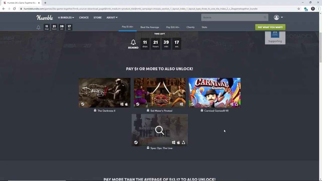Click the search magnifier icon in the search box
Viewport: 322px width, 181px height.
(265, 17)
